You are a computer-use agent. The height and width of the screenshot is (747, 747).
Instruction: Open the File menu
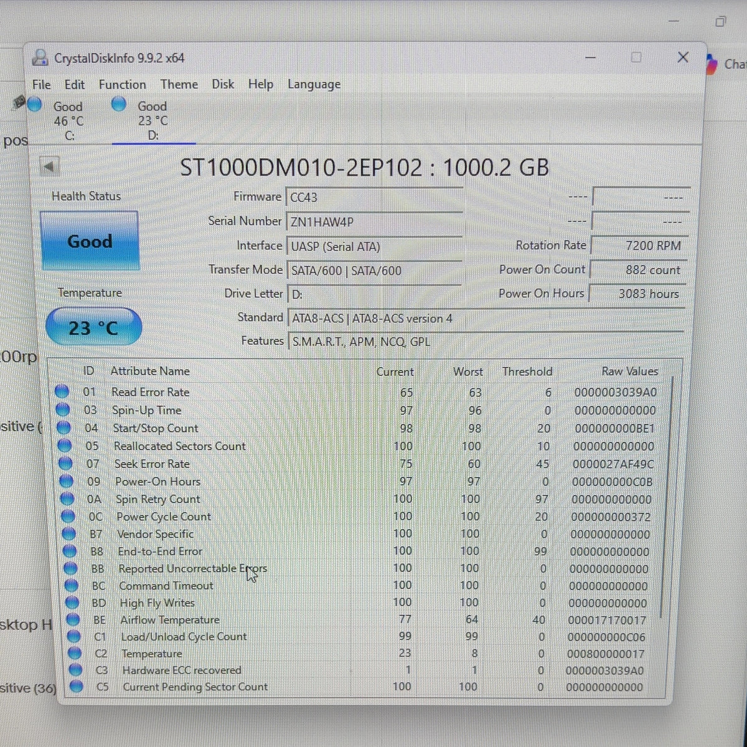[x=42, y=84]
